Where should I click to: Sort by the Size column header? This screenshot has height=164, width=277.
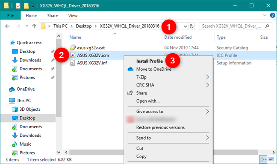pyautogui.click(x=264, y=37)
